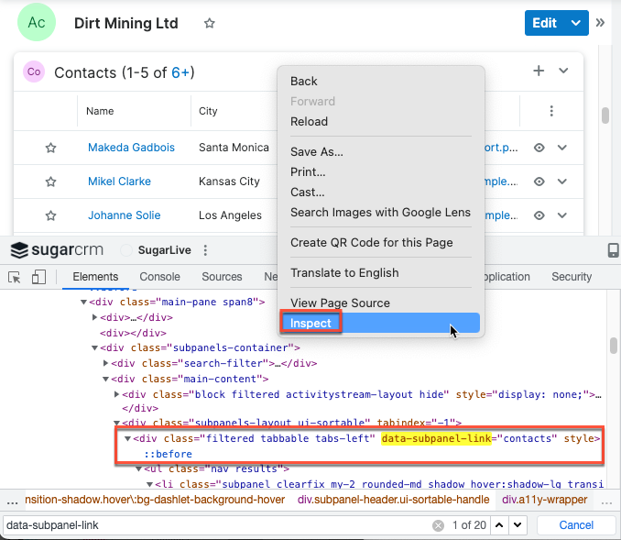This screenshot has height=540, width=621.
Task: Star the Makeda Gadbois row
Action: click(50, 148)
